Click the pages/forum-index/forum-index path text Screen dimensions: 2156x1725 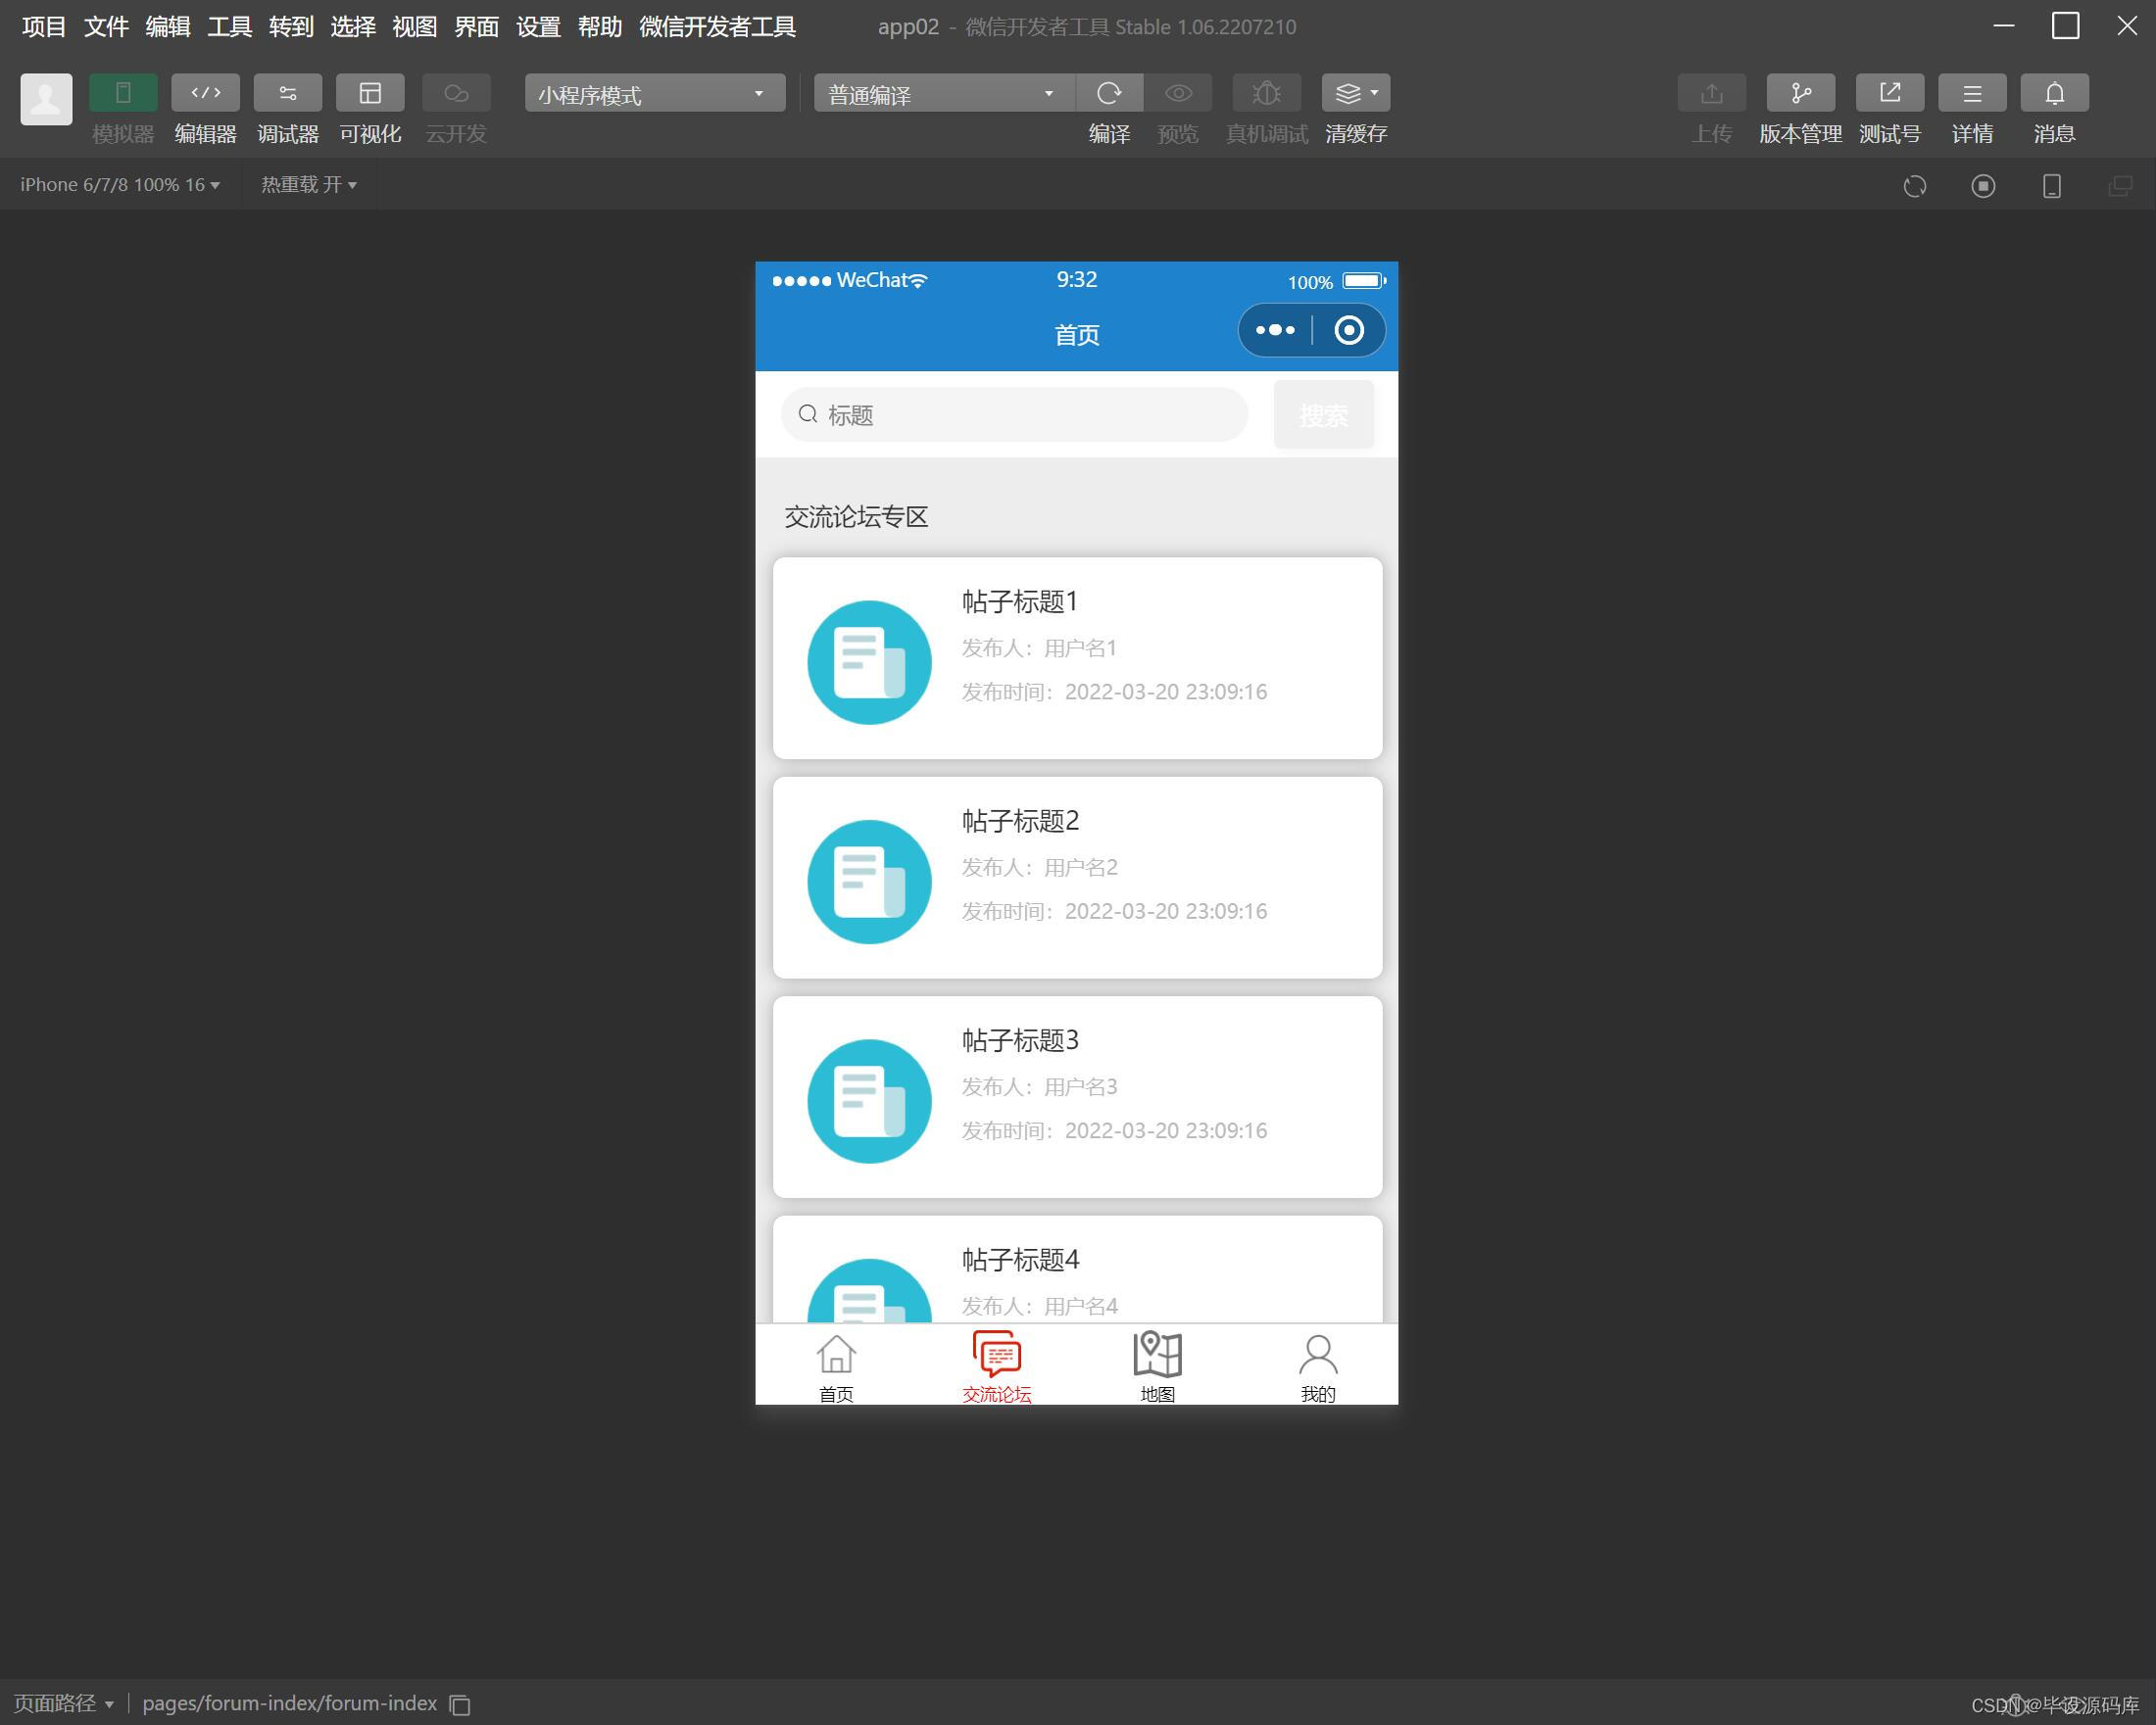pyautogui.click(x=289, y=1703)
